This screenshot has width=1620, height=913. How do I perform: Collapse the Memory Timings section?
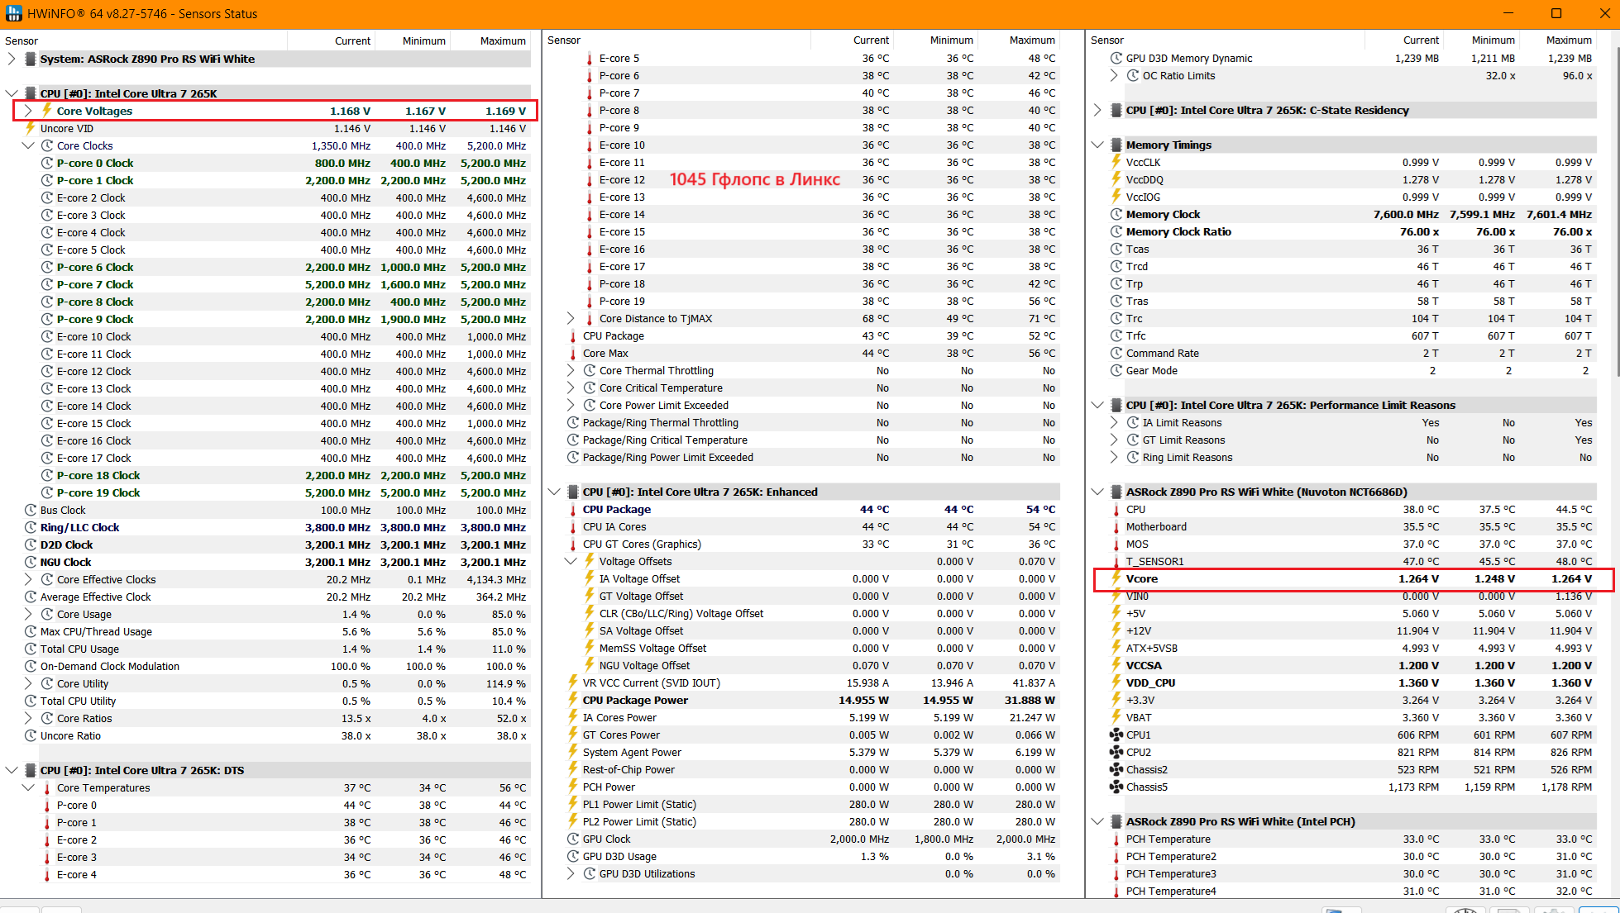(x=1097, y=145)
